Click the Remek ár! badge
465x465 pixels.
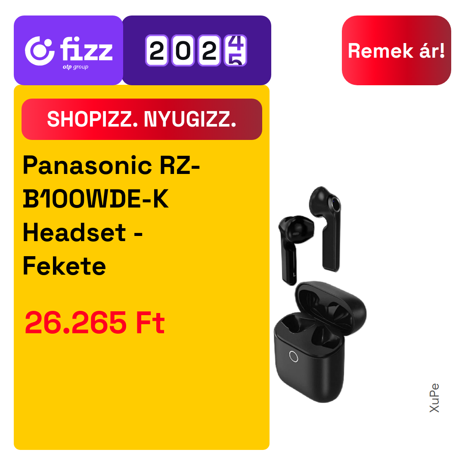click(x=396, y=50)
